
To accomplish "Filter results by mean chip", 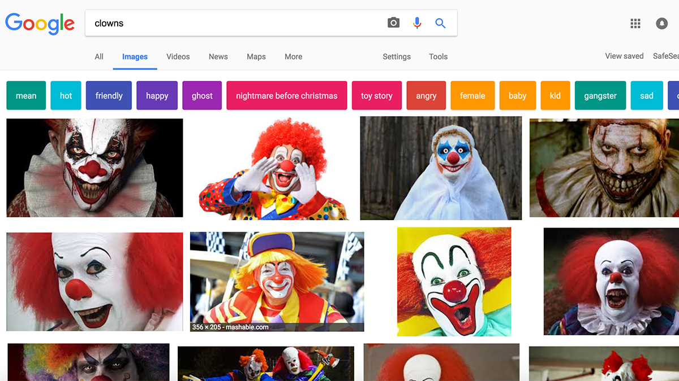I will click(26, 95).
